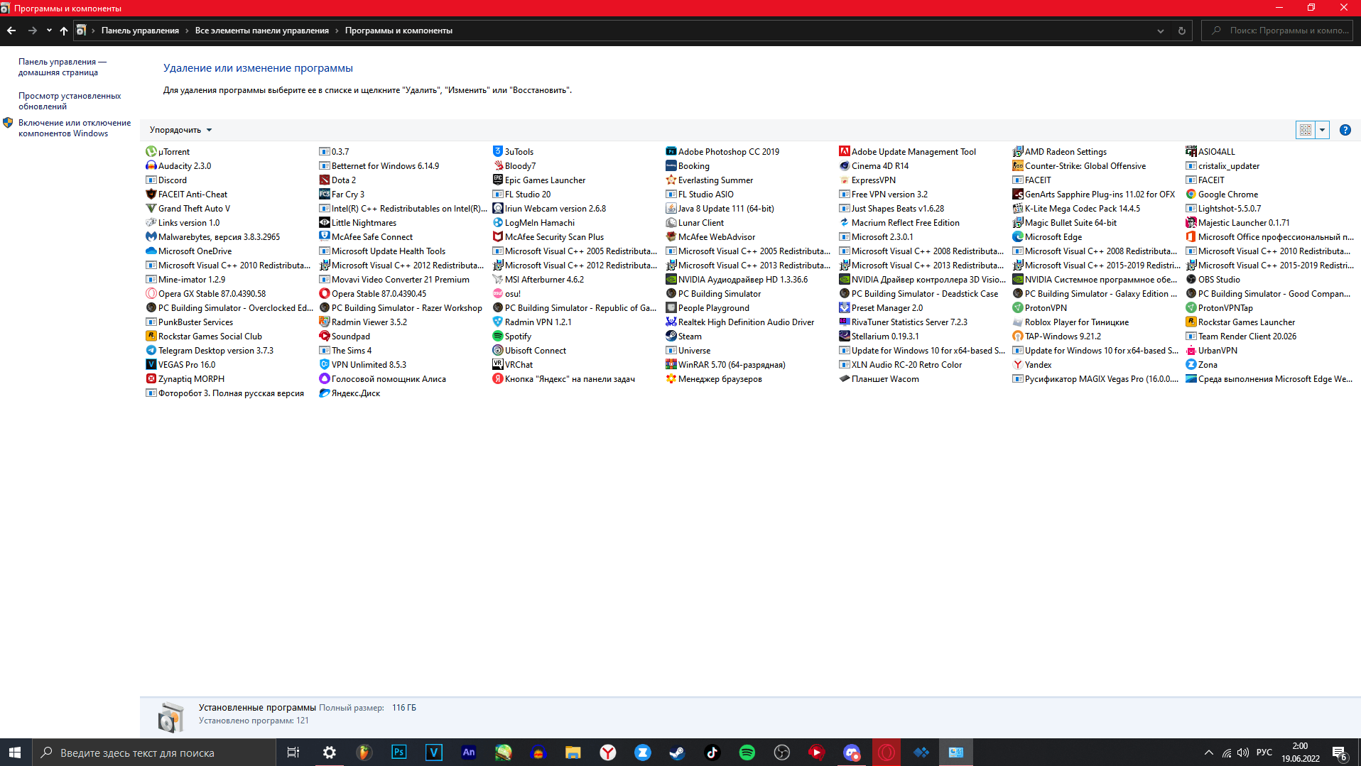Select VEGAS Pro 16.0 entry

180,364
